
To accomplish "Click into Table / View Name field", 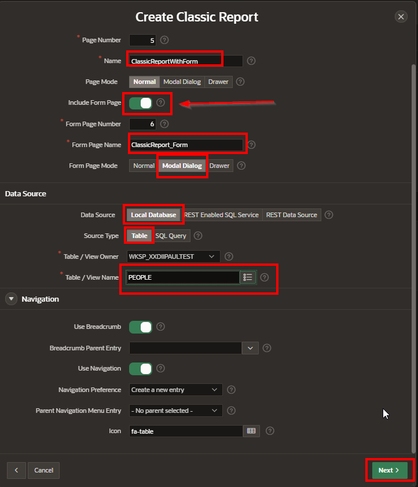I will [x=183, y=277].
